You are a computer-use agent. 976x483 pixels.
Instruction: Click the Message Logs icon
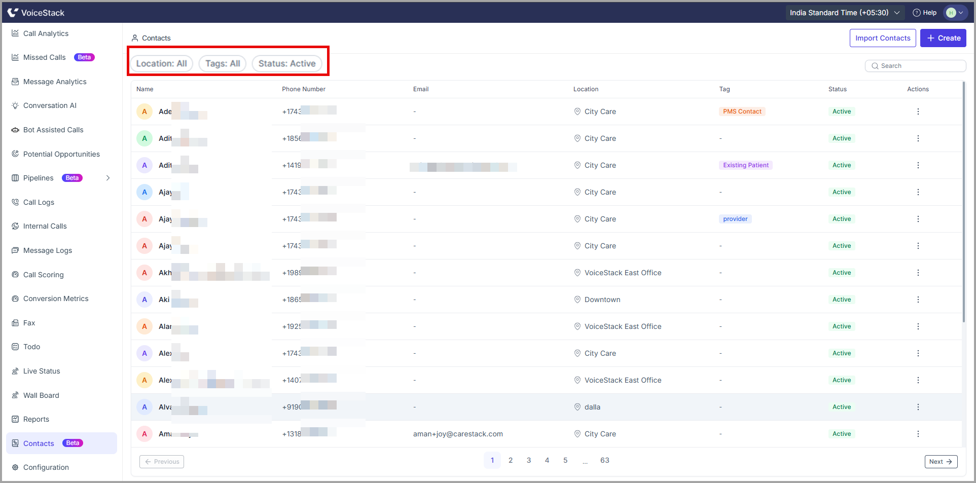(15, 250)
